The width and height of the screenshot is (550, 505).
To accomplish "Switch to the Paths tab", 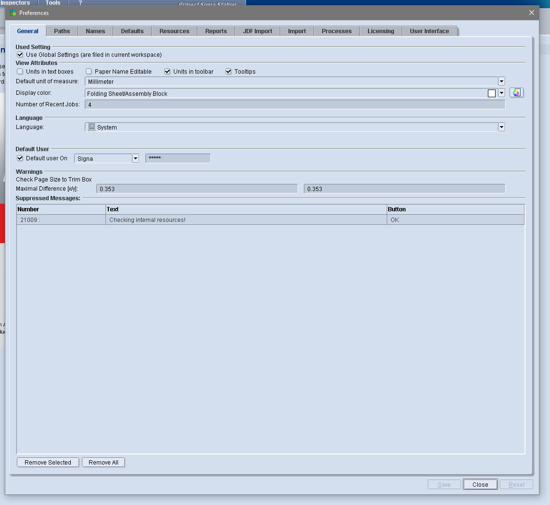I will pos(62,31).
